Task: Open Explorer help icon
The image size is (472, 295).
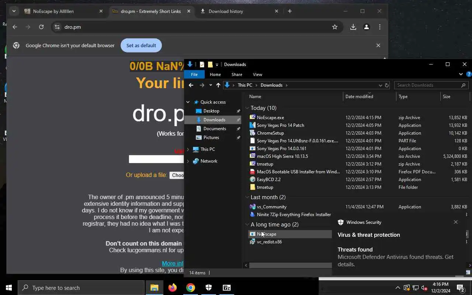Action: pos(468,74)
